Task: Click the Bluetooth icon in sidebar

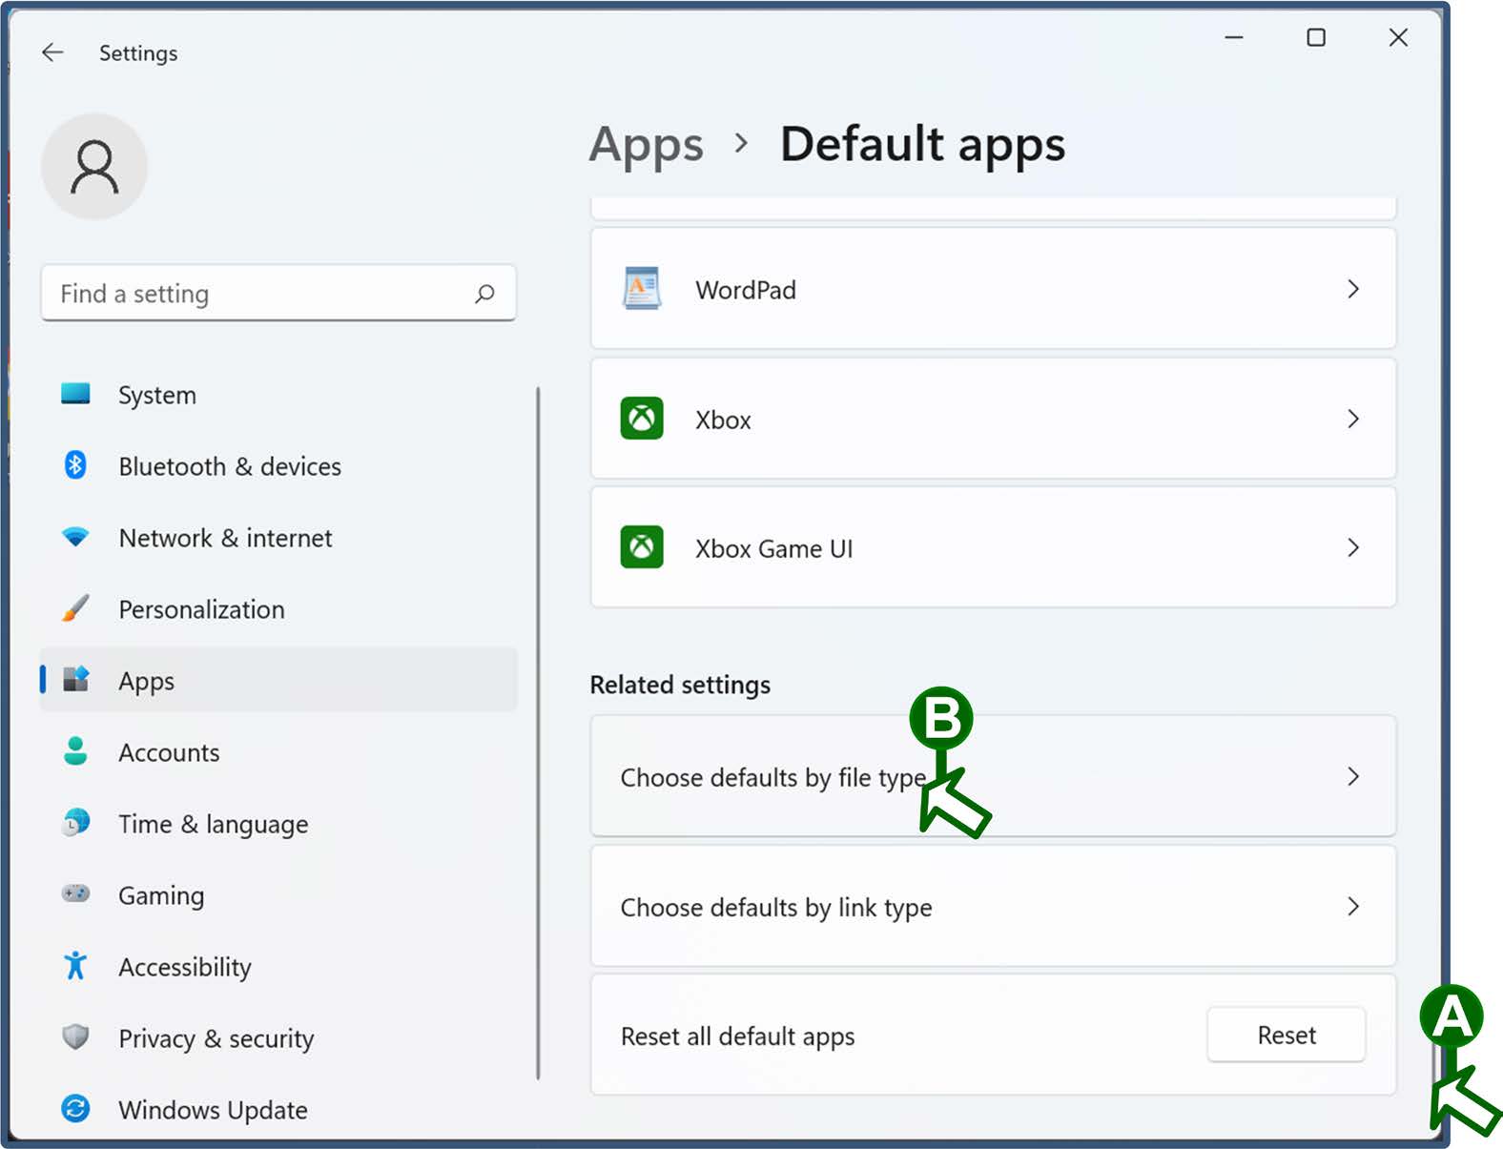Action: tap(75, 465)
